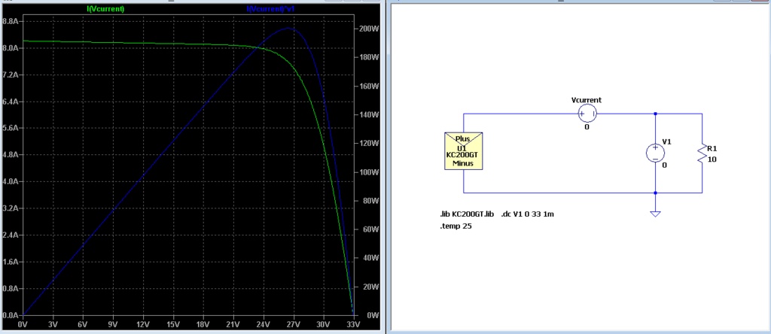Image resolution: width=771 pixels, height=334 pixels.
Task: Click the green I(Vcurrent) trace label
Action: (105, 9)
